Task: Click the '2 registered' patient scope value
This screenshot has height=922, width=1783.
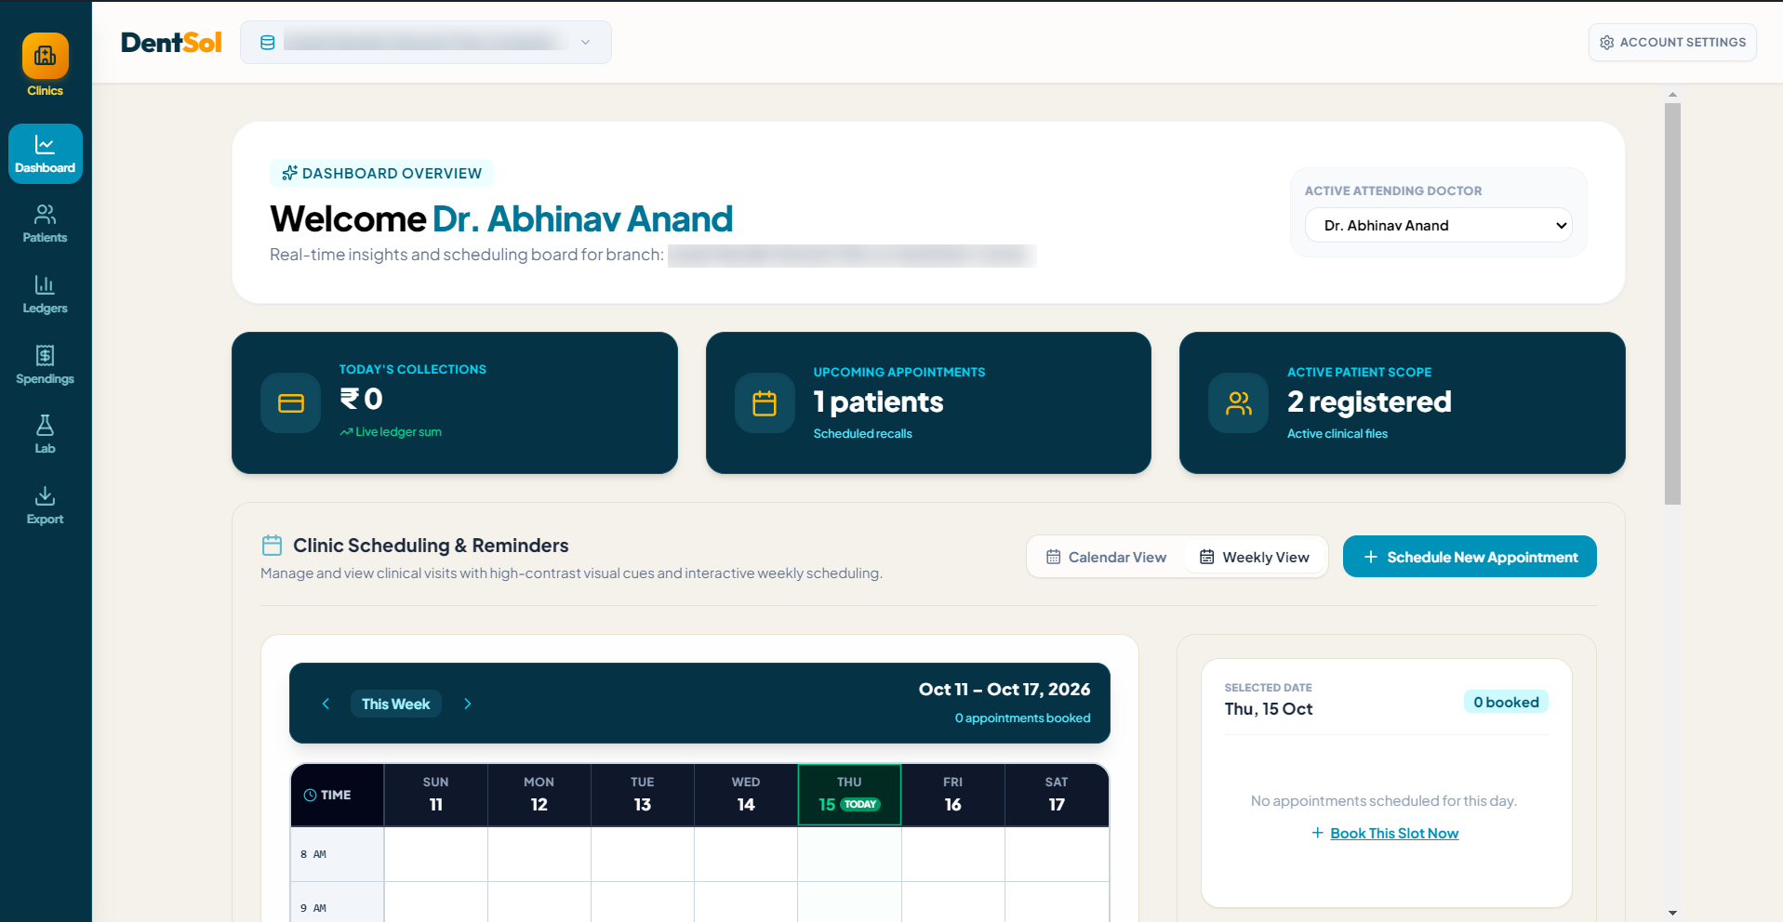Action: click(1369, 402)
